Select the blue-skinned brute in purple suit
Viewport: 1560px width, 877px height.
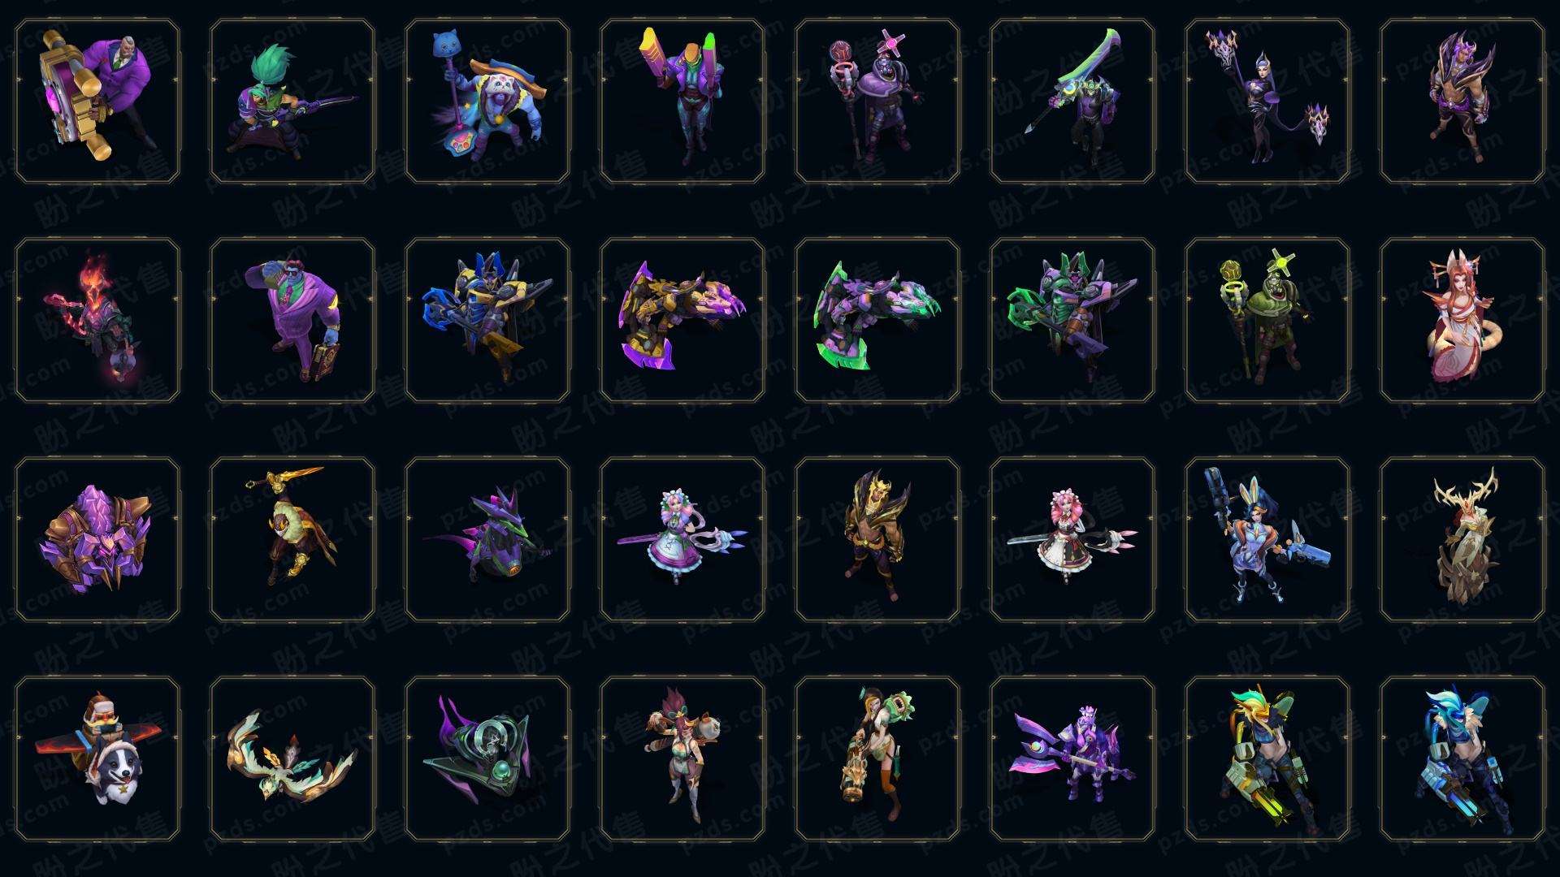pos(292,320)
